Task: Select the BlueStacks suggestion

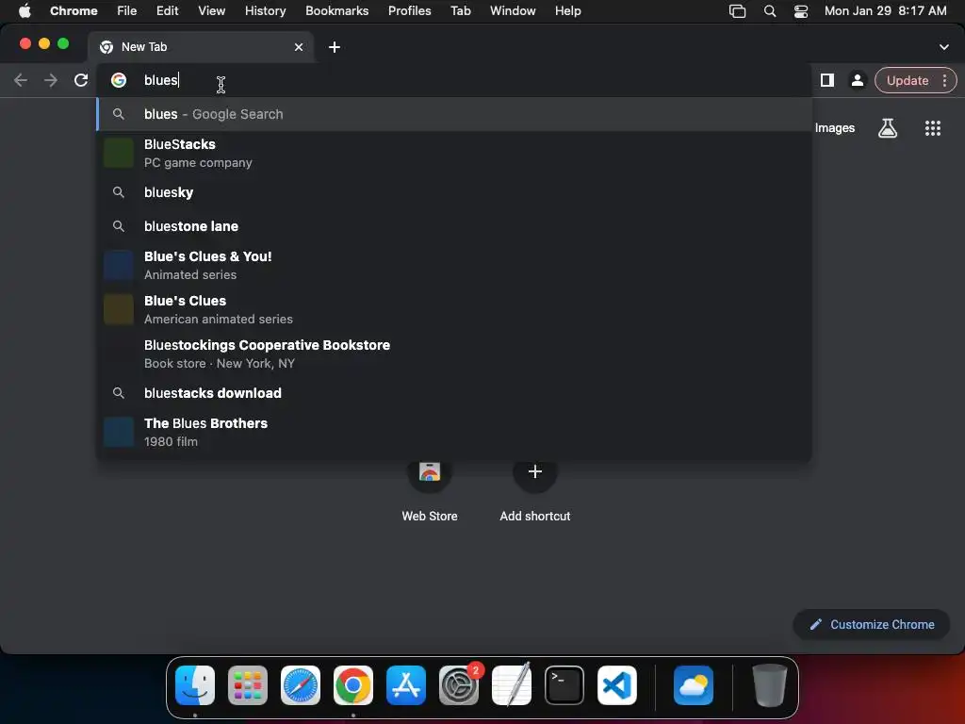Action: click(x=454, y=153)
